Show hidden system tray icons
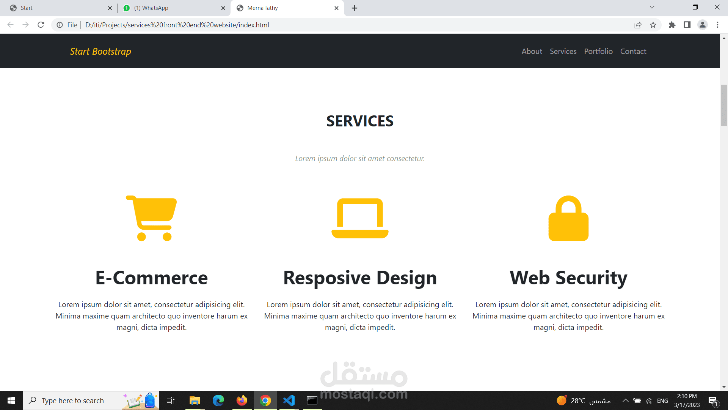This screenshot has width=728, height=410. (x=625, y=401)
